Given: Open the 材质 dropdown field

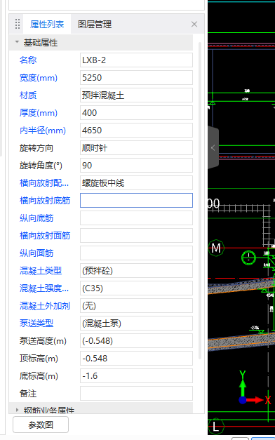Looking at the screenshot, I should [136, 95].
